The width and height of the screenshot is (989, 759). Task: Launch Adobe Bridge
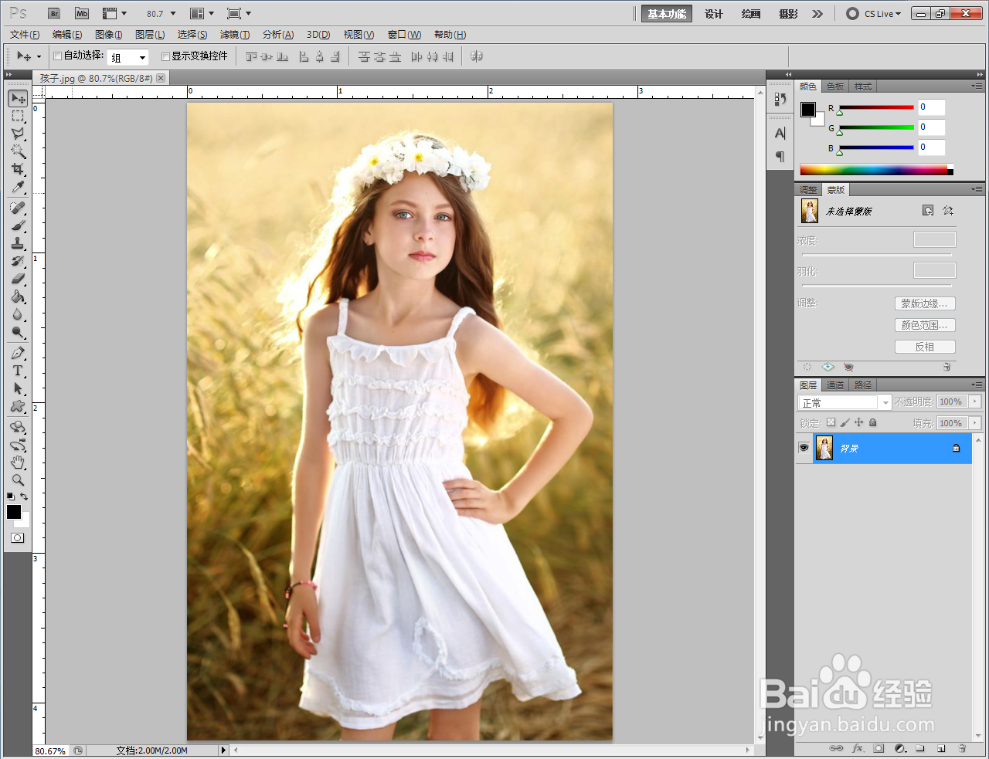click(53, 13)
